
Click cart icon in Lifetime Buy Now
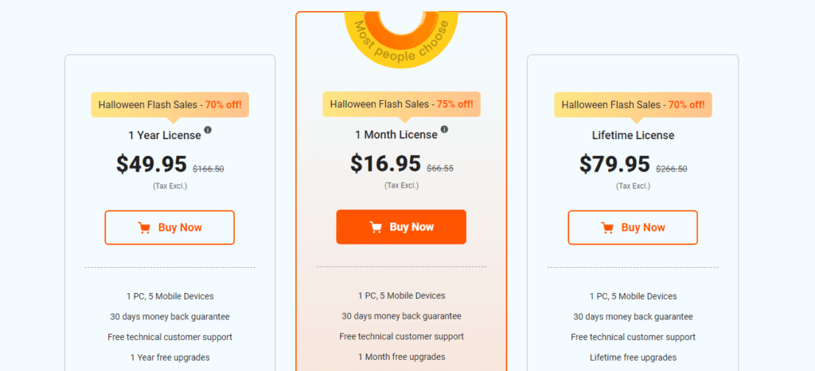[607, 228]
